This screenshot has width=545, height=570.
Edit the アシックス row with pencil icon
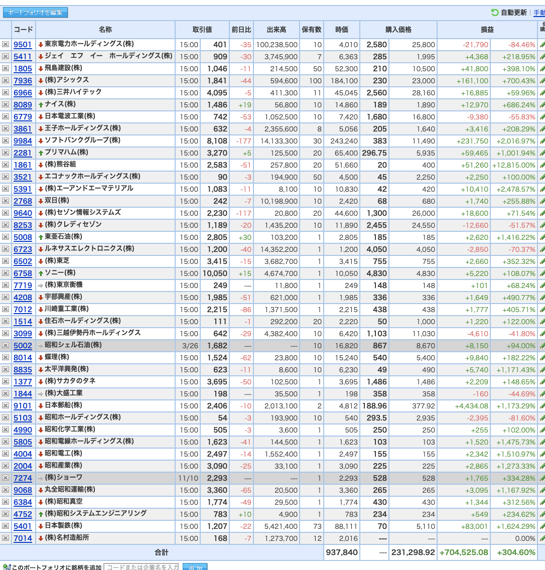[x=542, y=80]
